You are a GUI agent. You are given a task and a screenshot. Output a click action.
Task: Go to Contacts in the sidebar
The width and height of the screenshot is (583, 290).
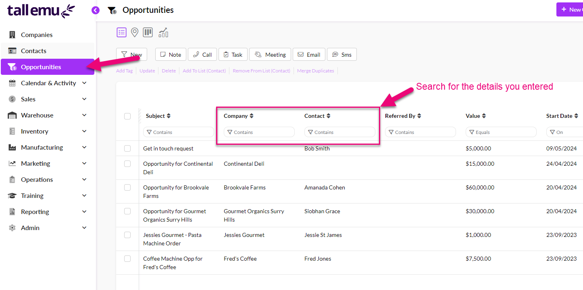click(33, 51)
